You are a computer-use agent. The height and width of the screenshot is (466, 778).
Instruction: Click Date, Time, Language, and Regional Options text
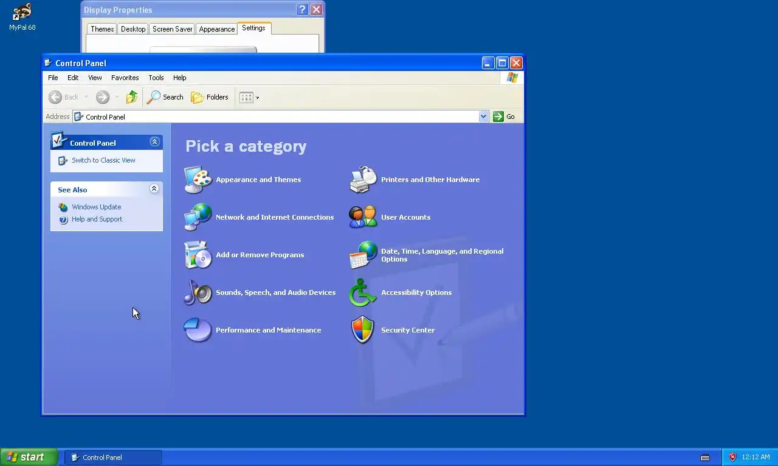442,255
